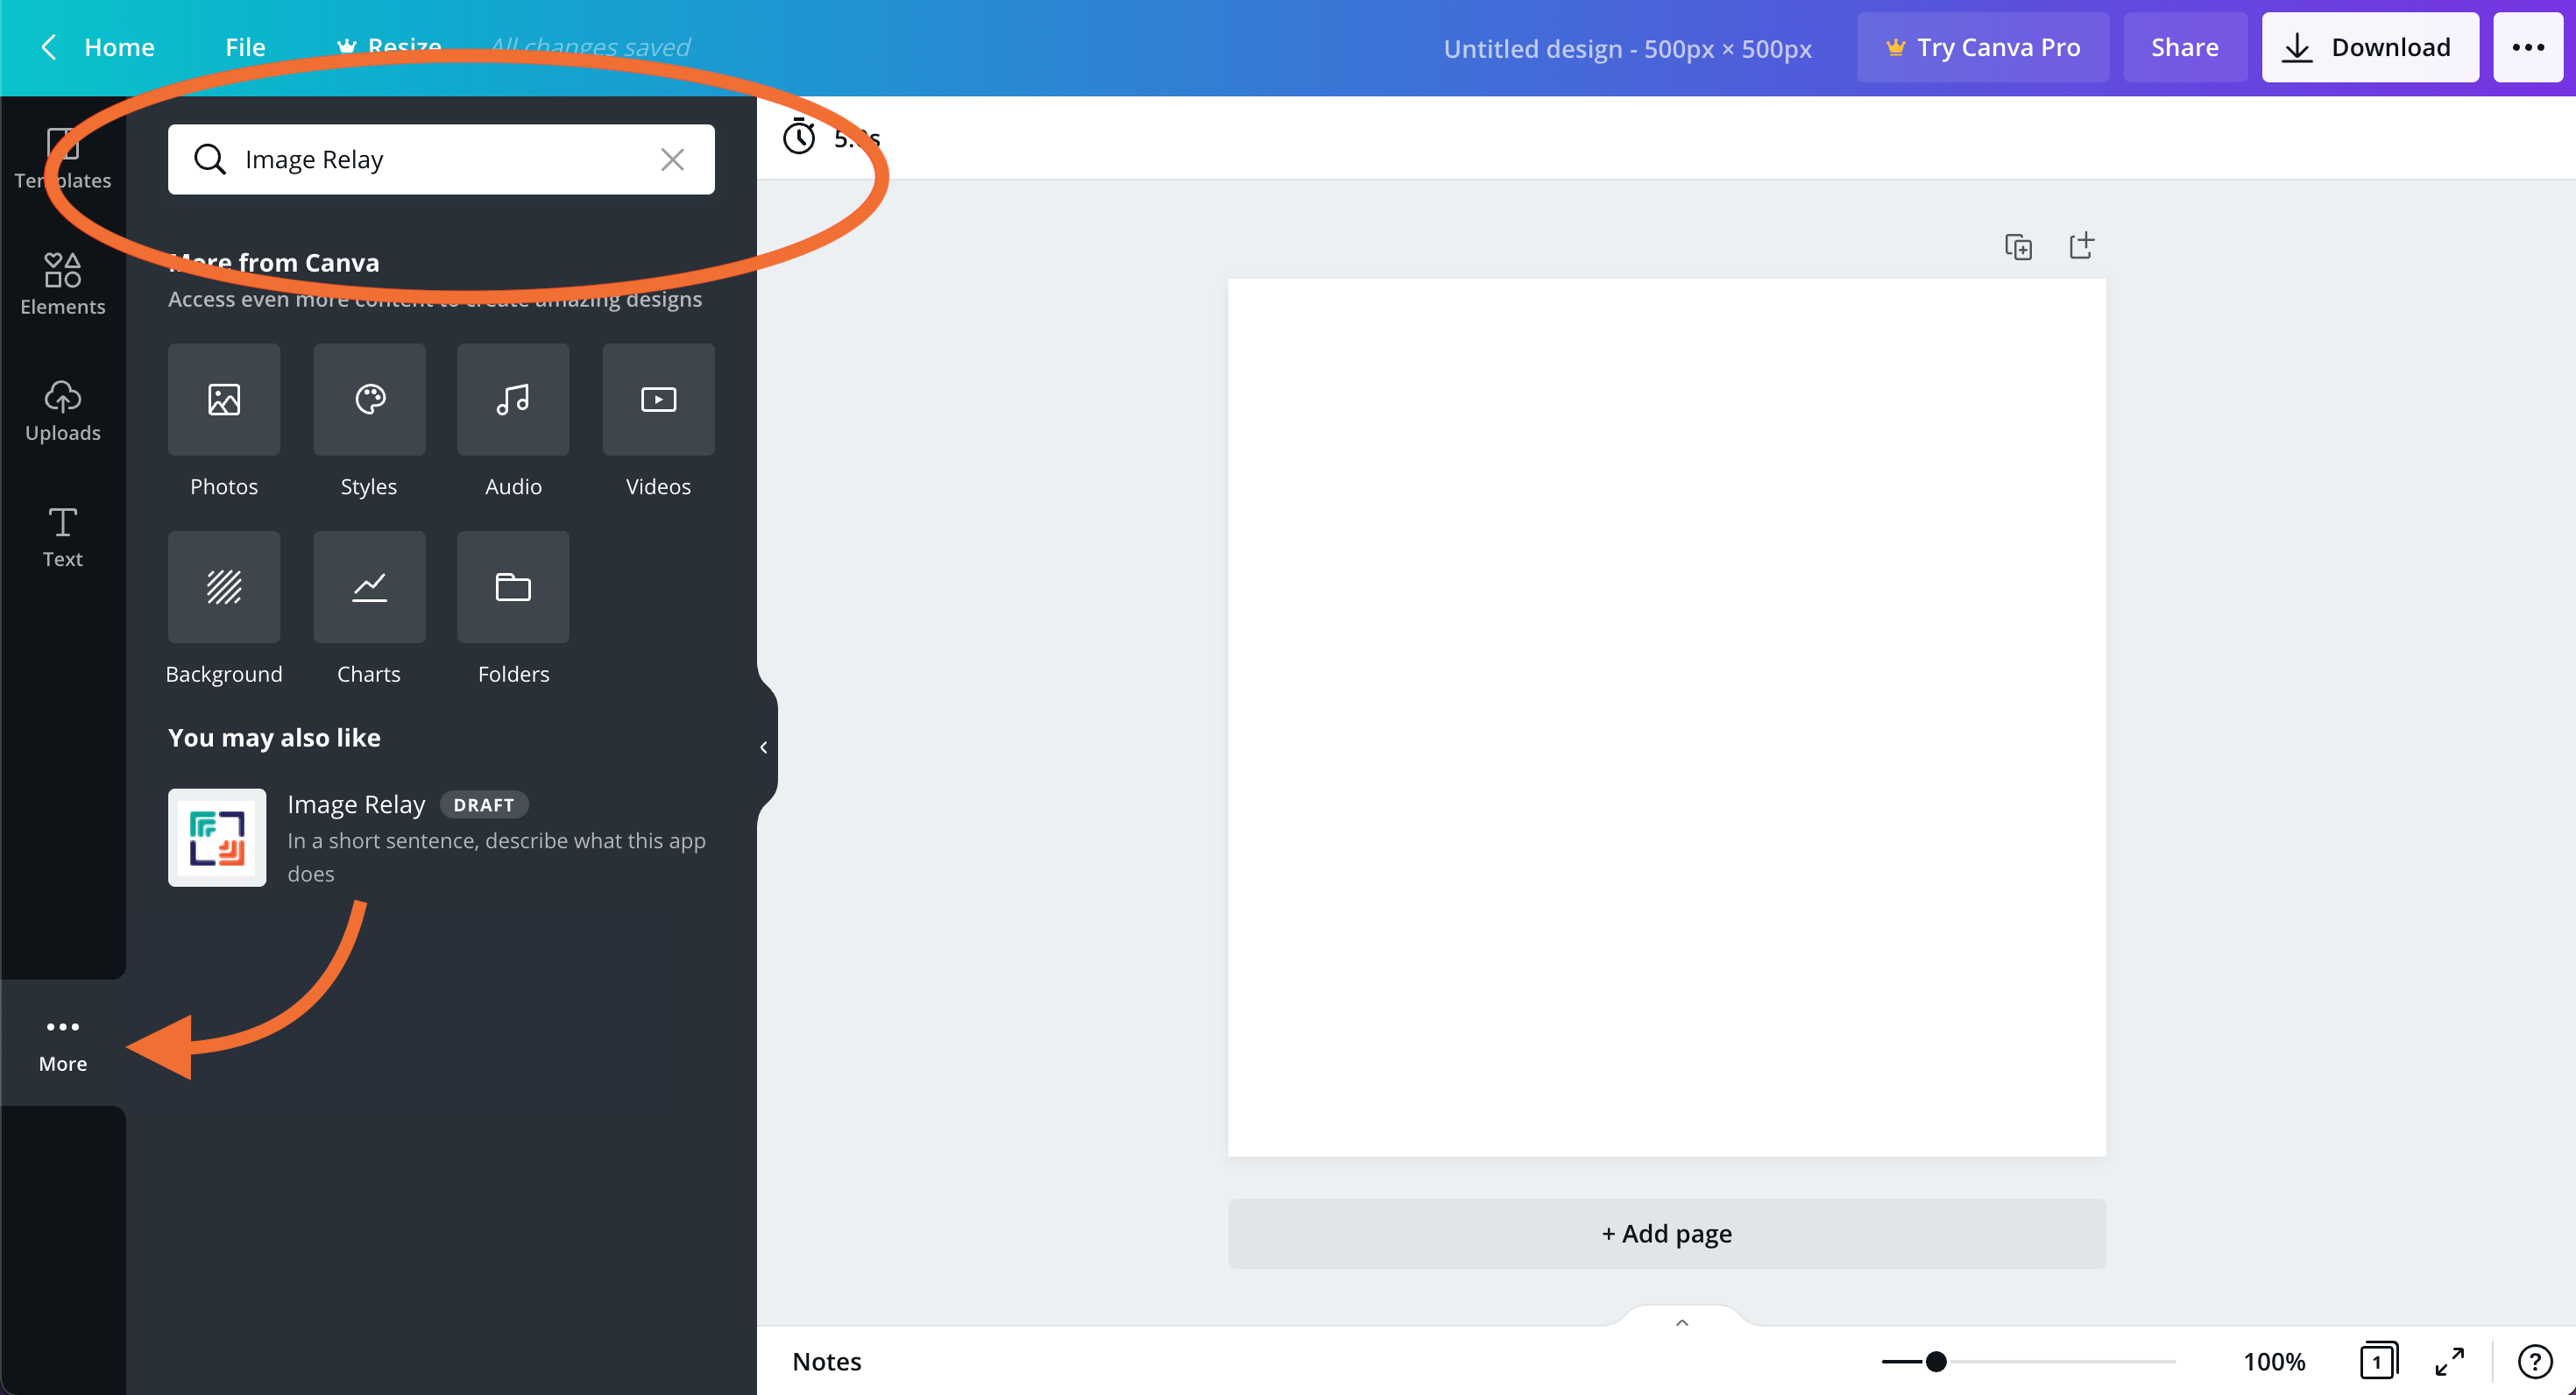Click the DRAFT badge

click(484, 804)
